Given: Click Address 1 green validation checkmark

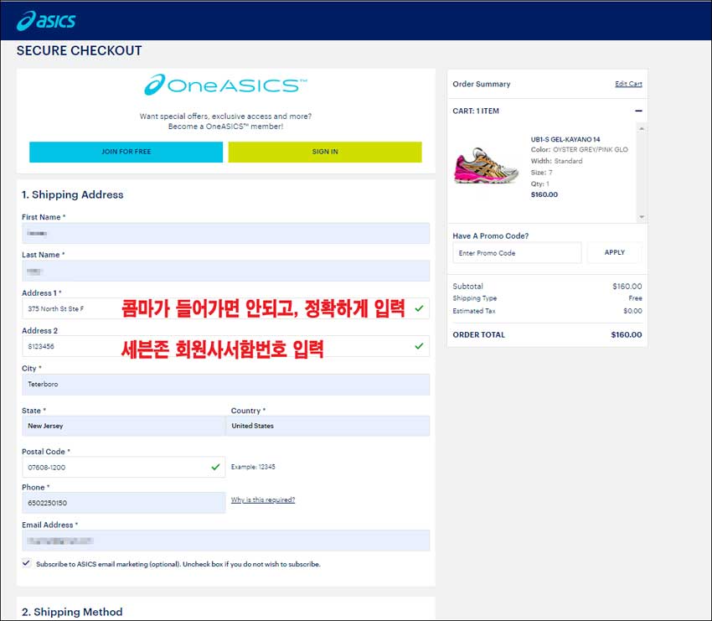Looking at the screenshot, I should [x=419, y=308].
